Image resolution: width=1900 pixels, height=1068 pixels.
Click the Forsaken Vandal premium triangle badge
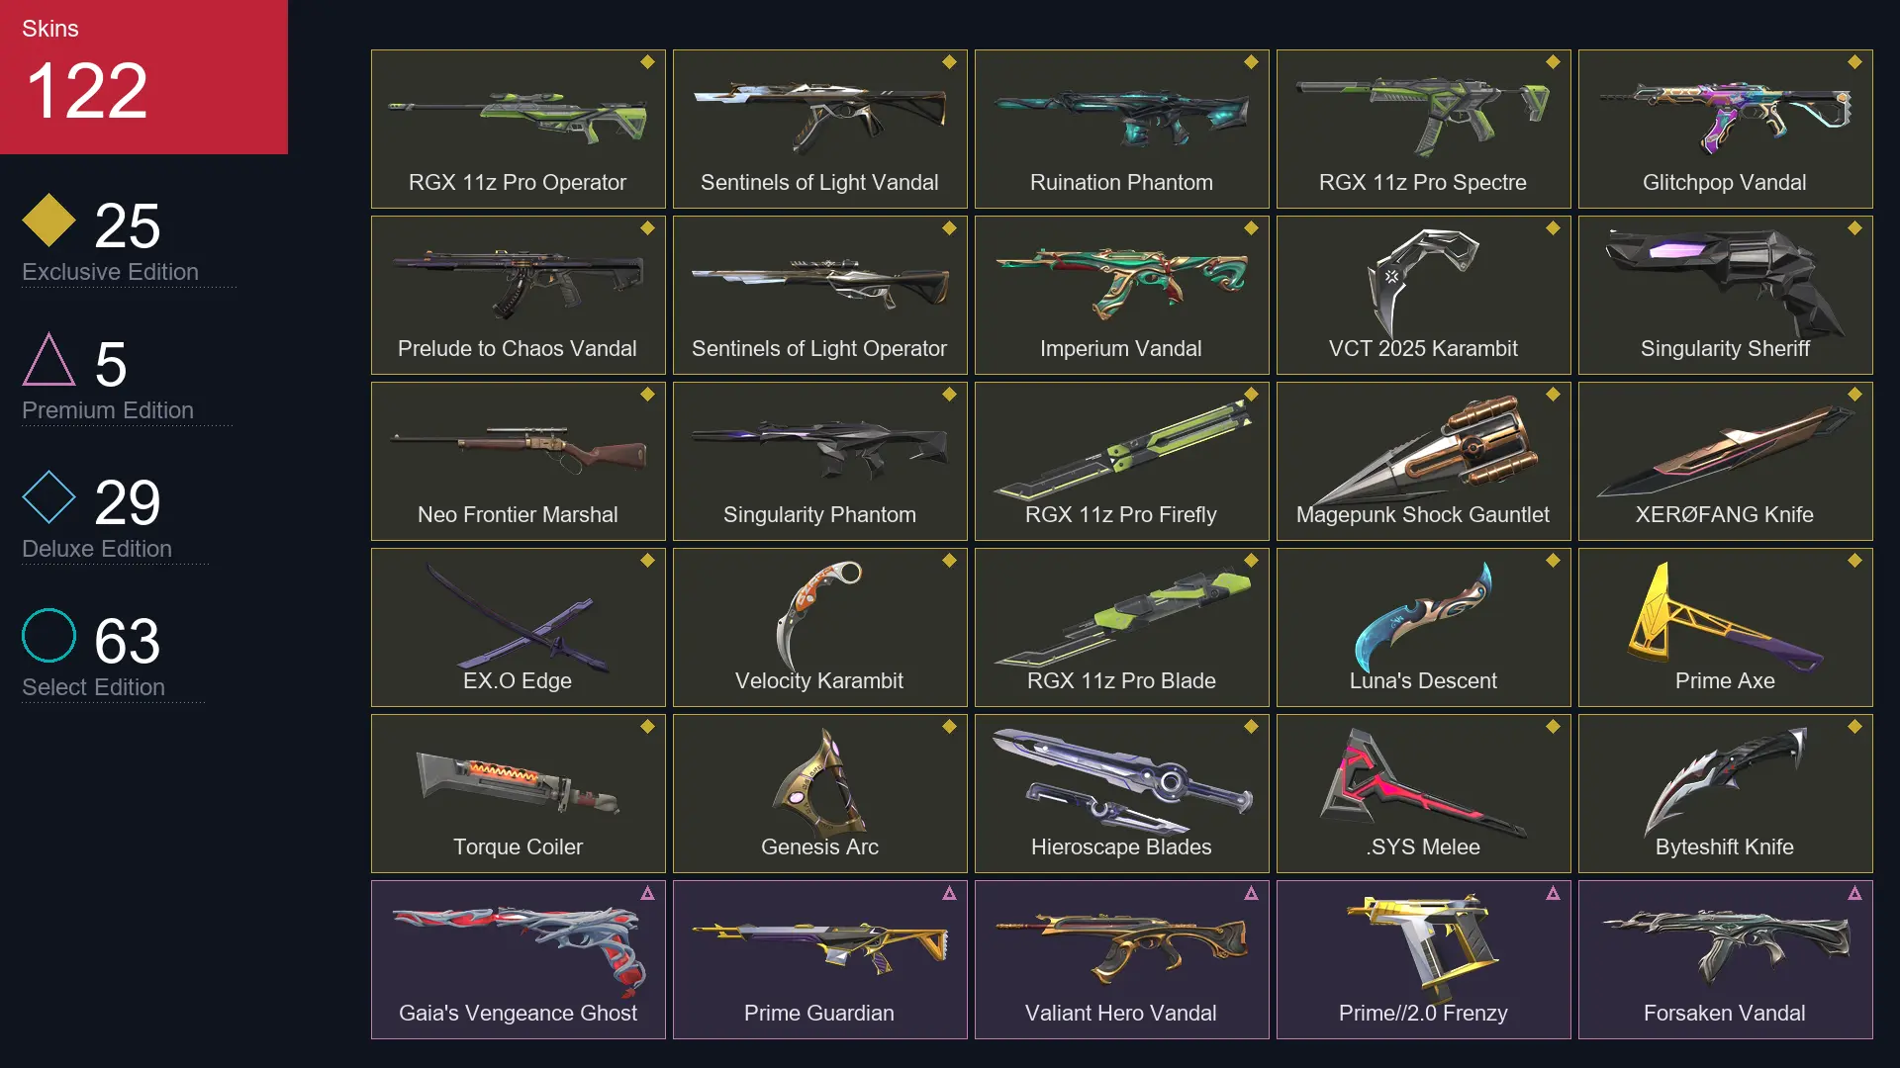pyautogui.click(x=1854, y=893)
